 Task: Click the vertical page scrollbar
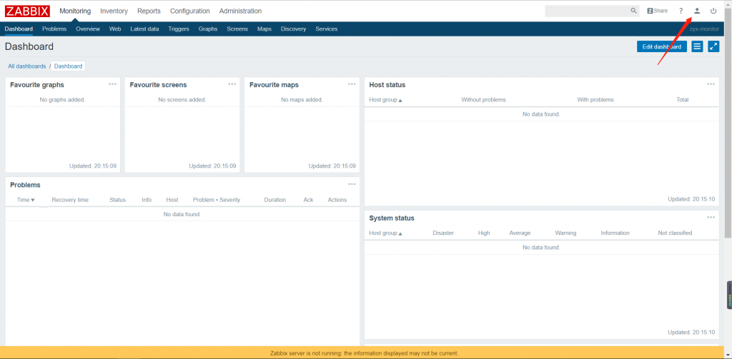728,143
